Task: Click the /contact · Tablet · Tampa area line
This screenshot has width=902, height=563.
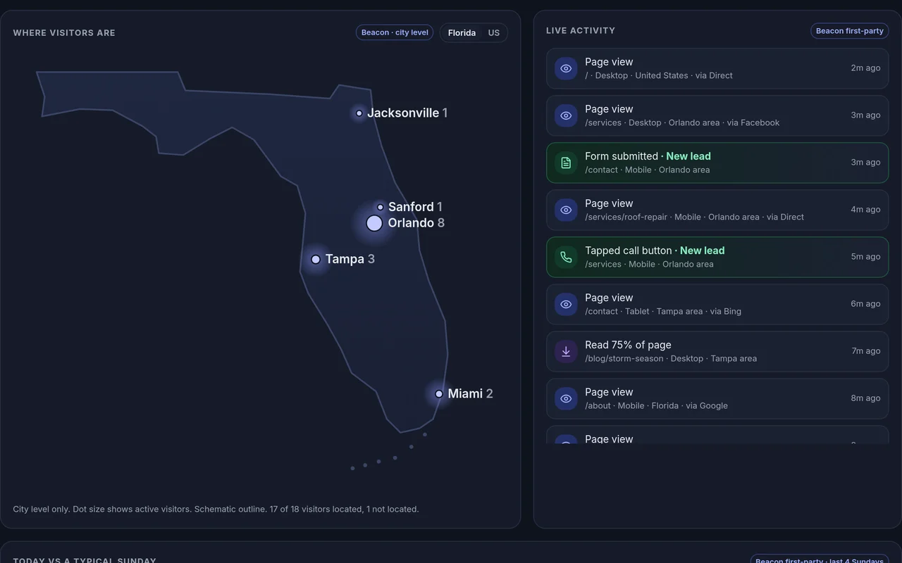Action: click(663, 311)
